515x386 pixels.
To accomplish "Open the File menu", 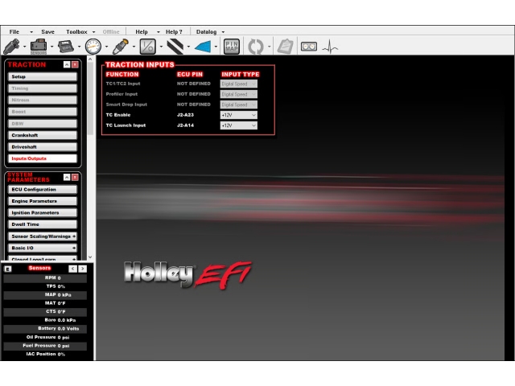I will coord(14,32).
